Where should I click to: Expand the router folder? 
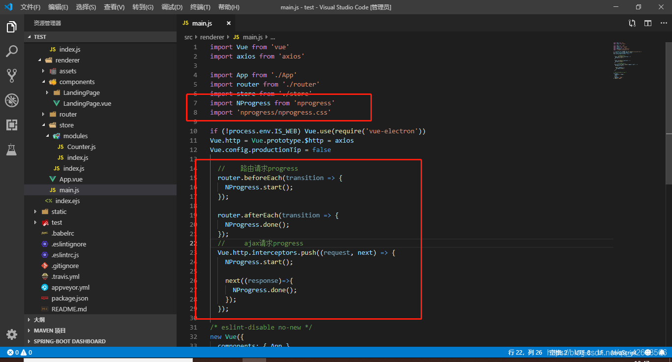tap(44, 114)
